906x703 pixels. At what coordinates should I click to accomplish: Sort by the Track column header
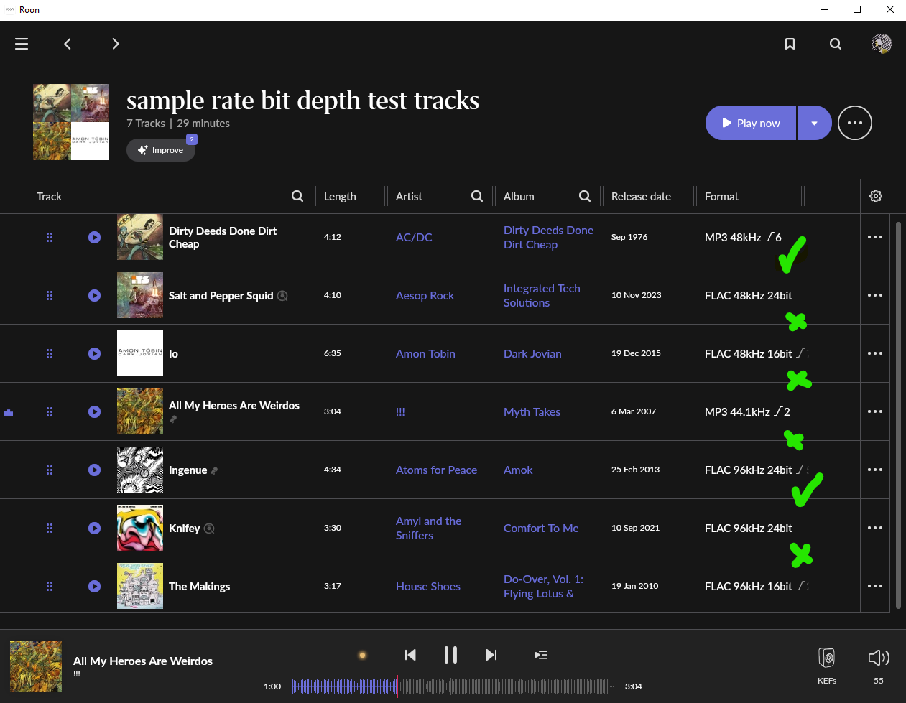click(x=49, y=197)
